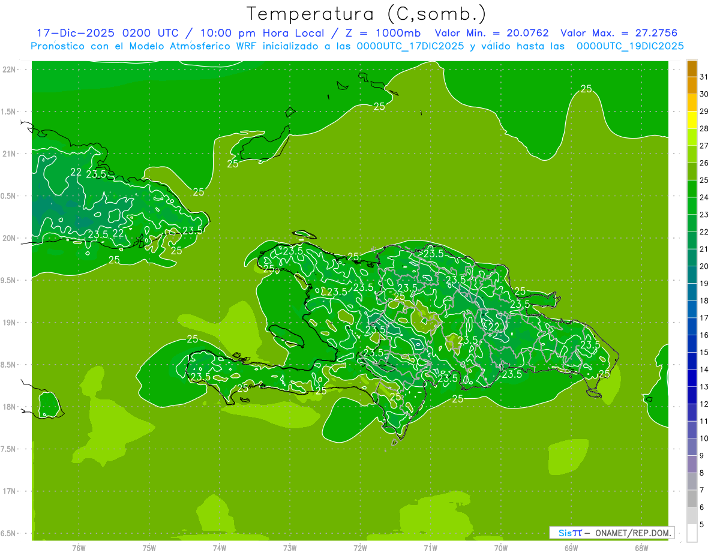
Task: Pick the legend swatch between 25 and 26
Action: coord(692,172)
